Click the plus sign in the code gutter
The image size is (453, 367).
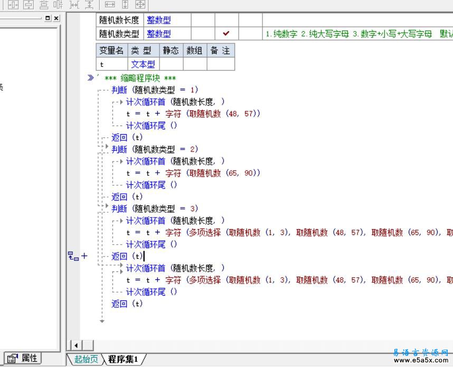[x=84, y=256]
